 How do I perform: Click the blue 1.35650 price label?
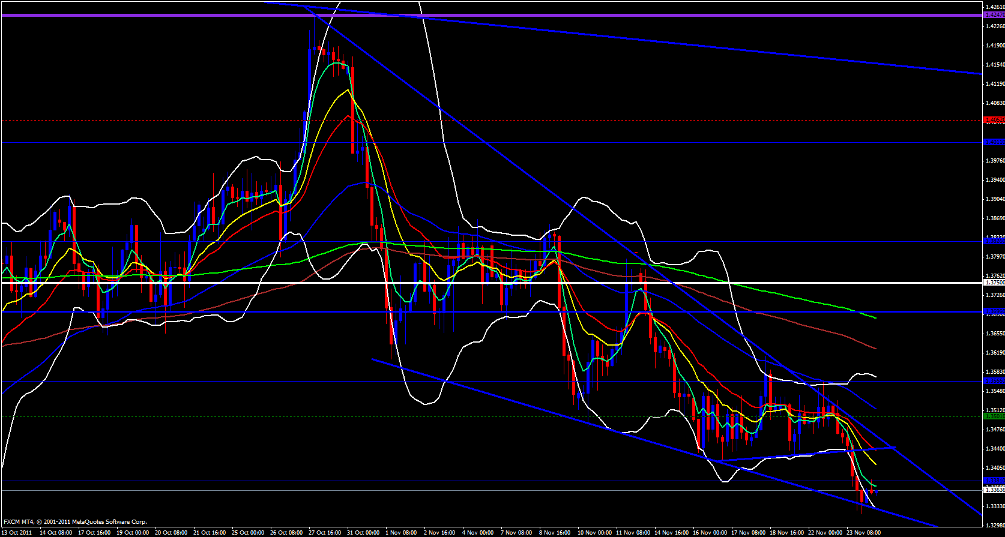pyautogui.click(x=994, y=381)
